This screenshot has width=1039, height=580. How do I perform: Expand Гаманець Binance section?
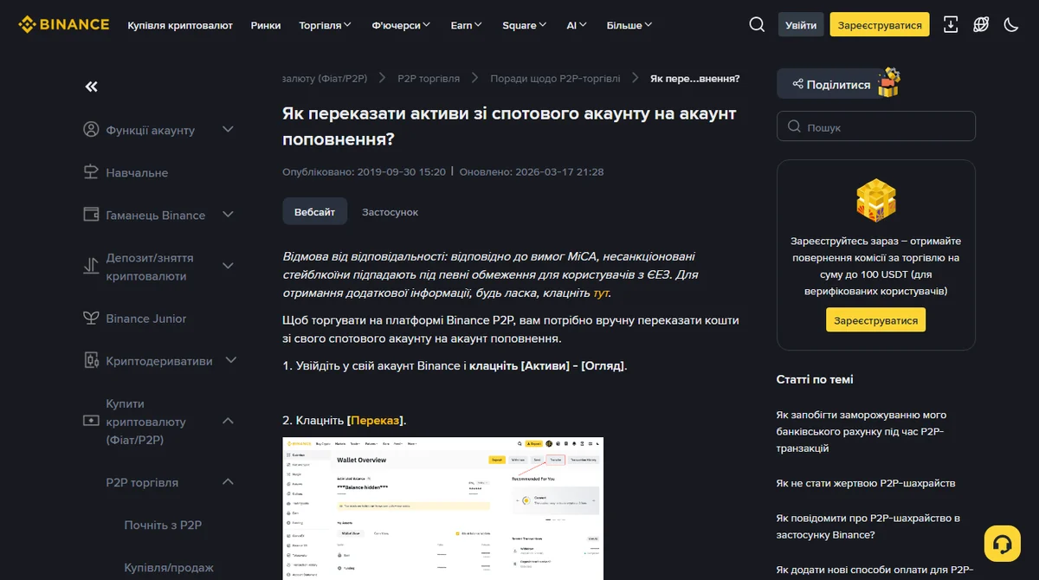pos(229,215)
